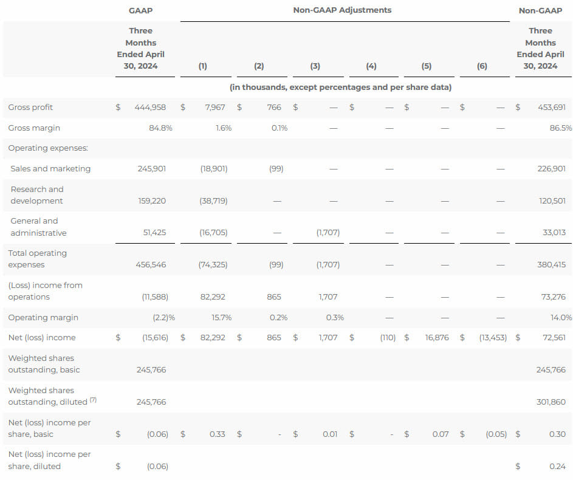
Task: Select the (2.2)% operating margin value
Action: pos(163,318)
